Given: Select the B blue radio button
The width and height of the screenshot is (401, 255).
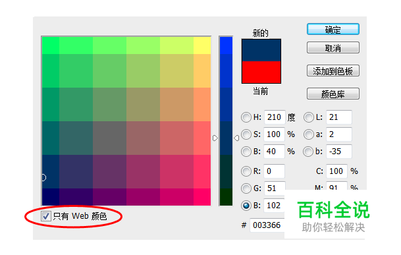Looking at the screenshot, I should click(x=246, y=206).
